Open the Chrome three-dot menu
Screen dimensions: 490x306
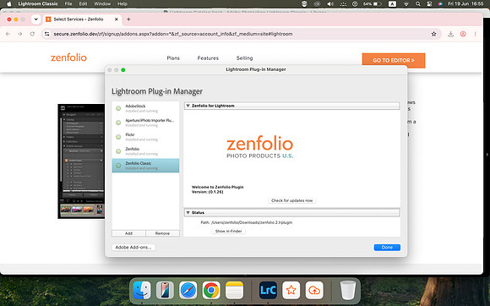(x=475, y=34)
